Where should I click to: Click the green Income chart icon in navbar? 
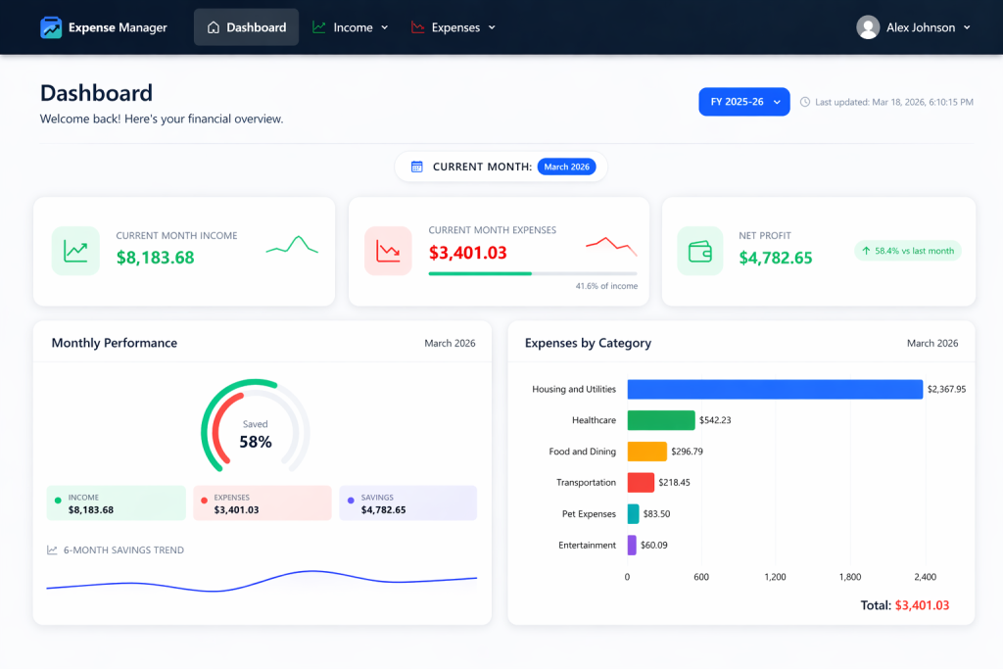(318, 27)
